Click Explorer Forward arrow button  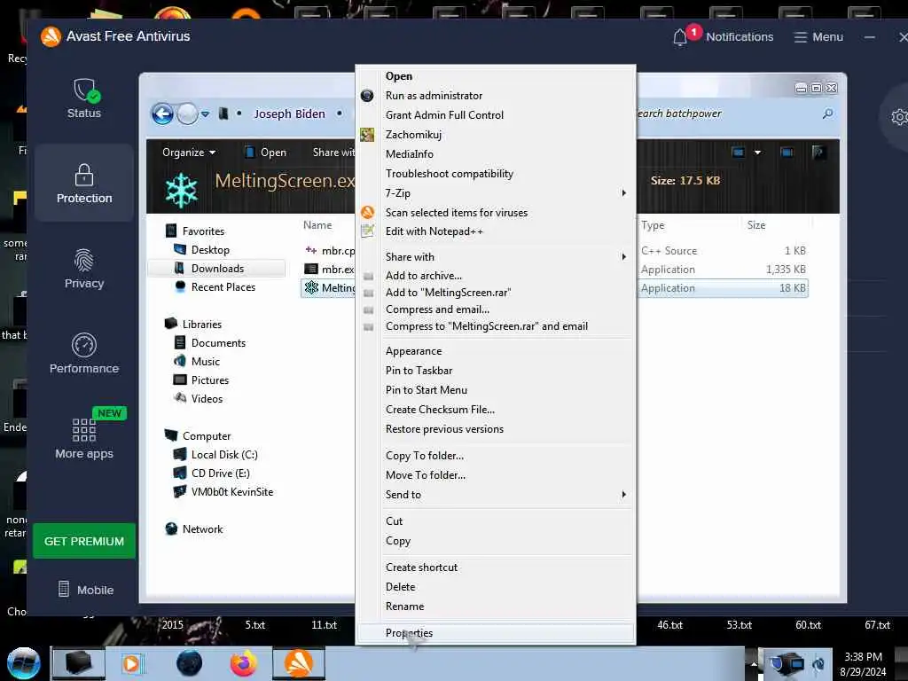point(187,114)
